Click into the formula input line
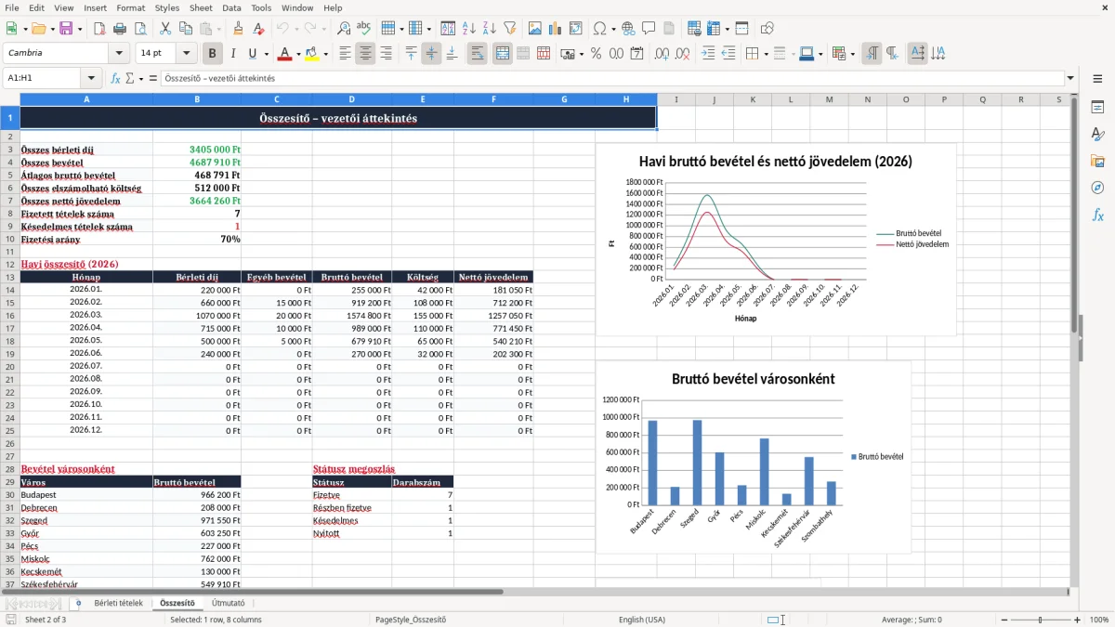This screenshot has width=1115, height=627. (611, 78)
